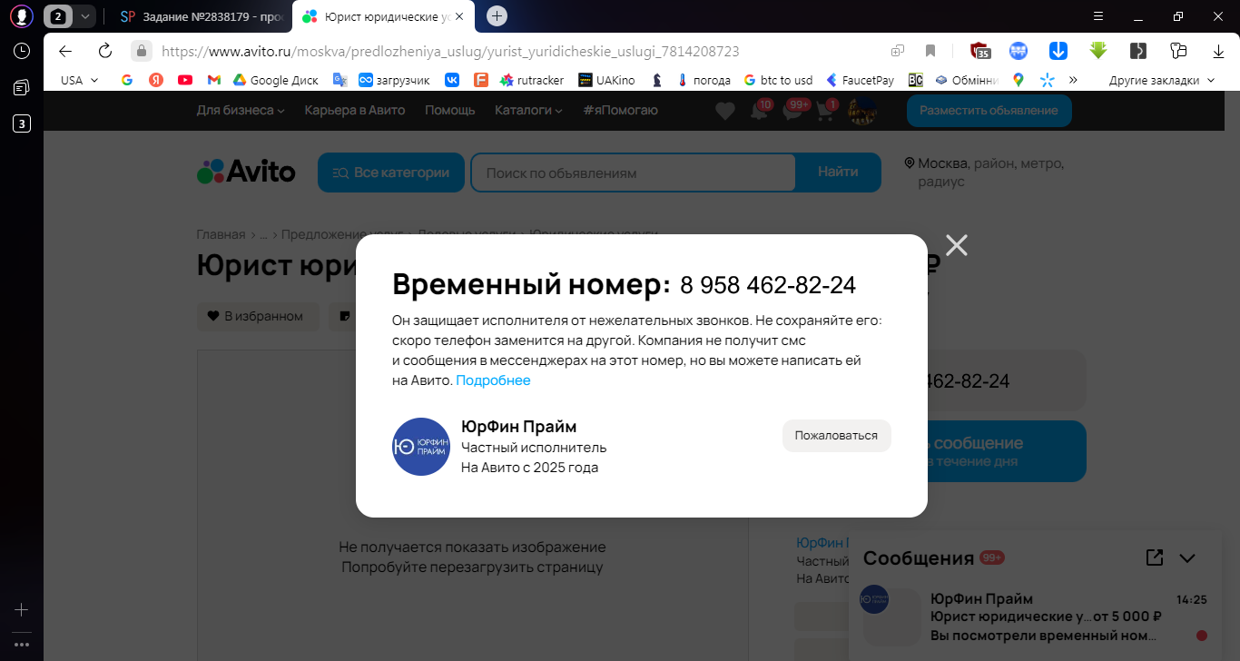Open the FaucetPay bookmark

pos(860,80)
